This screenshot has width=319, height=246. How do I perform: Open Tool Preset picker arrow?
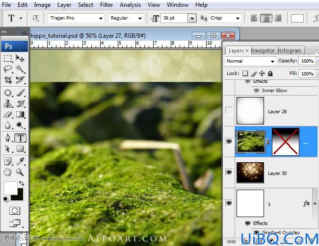point(21,18)
